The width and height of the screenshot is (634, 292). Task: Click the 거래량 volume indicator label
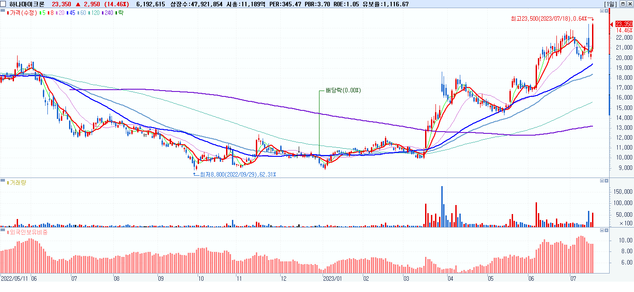[18, 182]
